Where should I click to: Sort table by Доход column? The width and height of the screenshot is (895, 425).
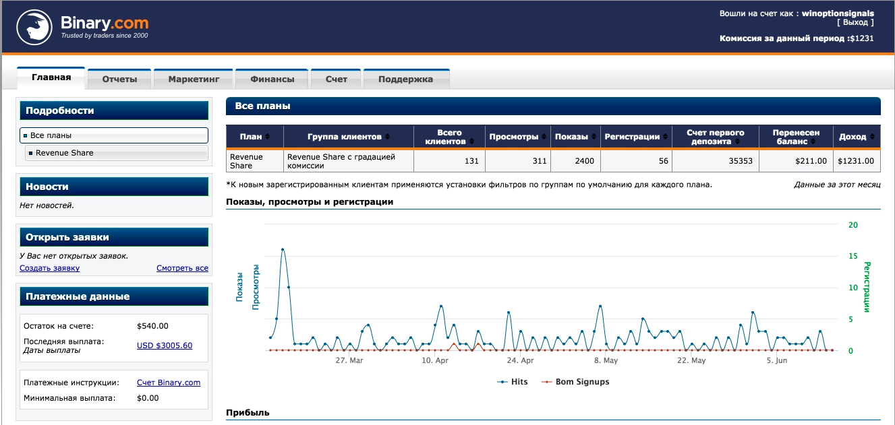871,137
